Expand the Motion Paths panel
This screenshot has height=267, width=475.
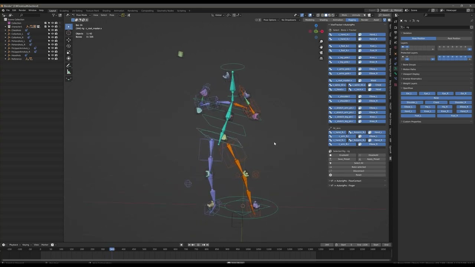[x=409, y=69]
